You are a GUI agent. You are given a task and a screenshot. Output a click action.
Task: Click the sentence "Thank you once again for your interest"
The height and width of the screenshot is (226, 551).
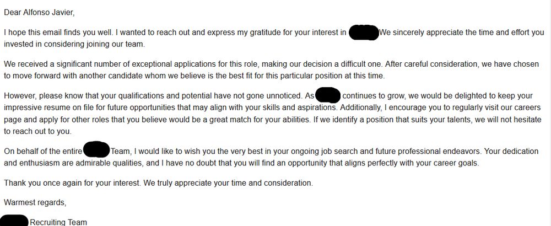pyautogui.click(x=72, y=183)
